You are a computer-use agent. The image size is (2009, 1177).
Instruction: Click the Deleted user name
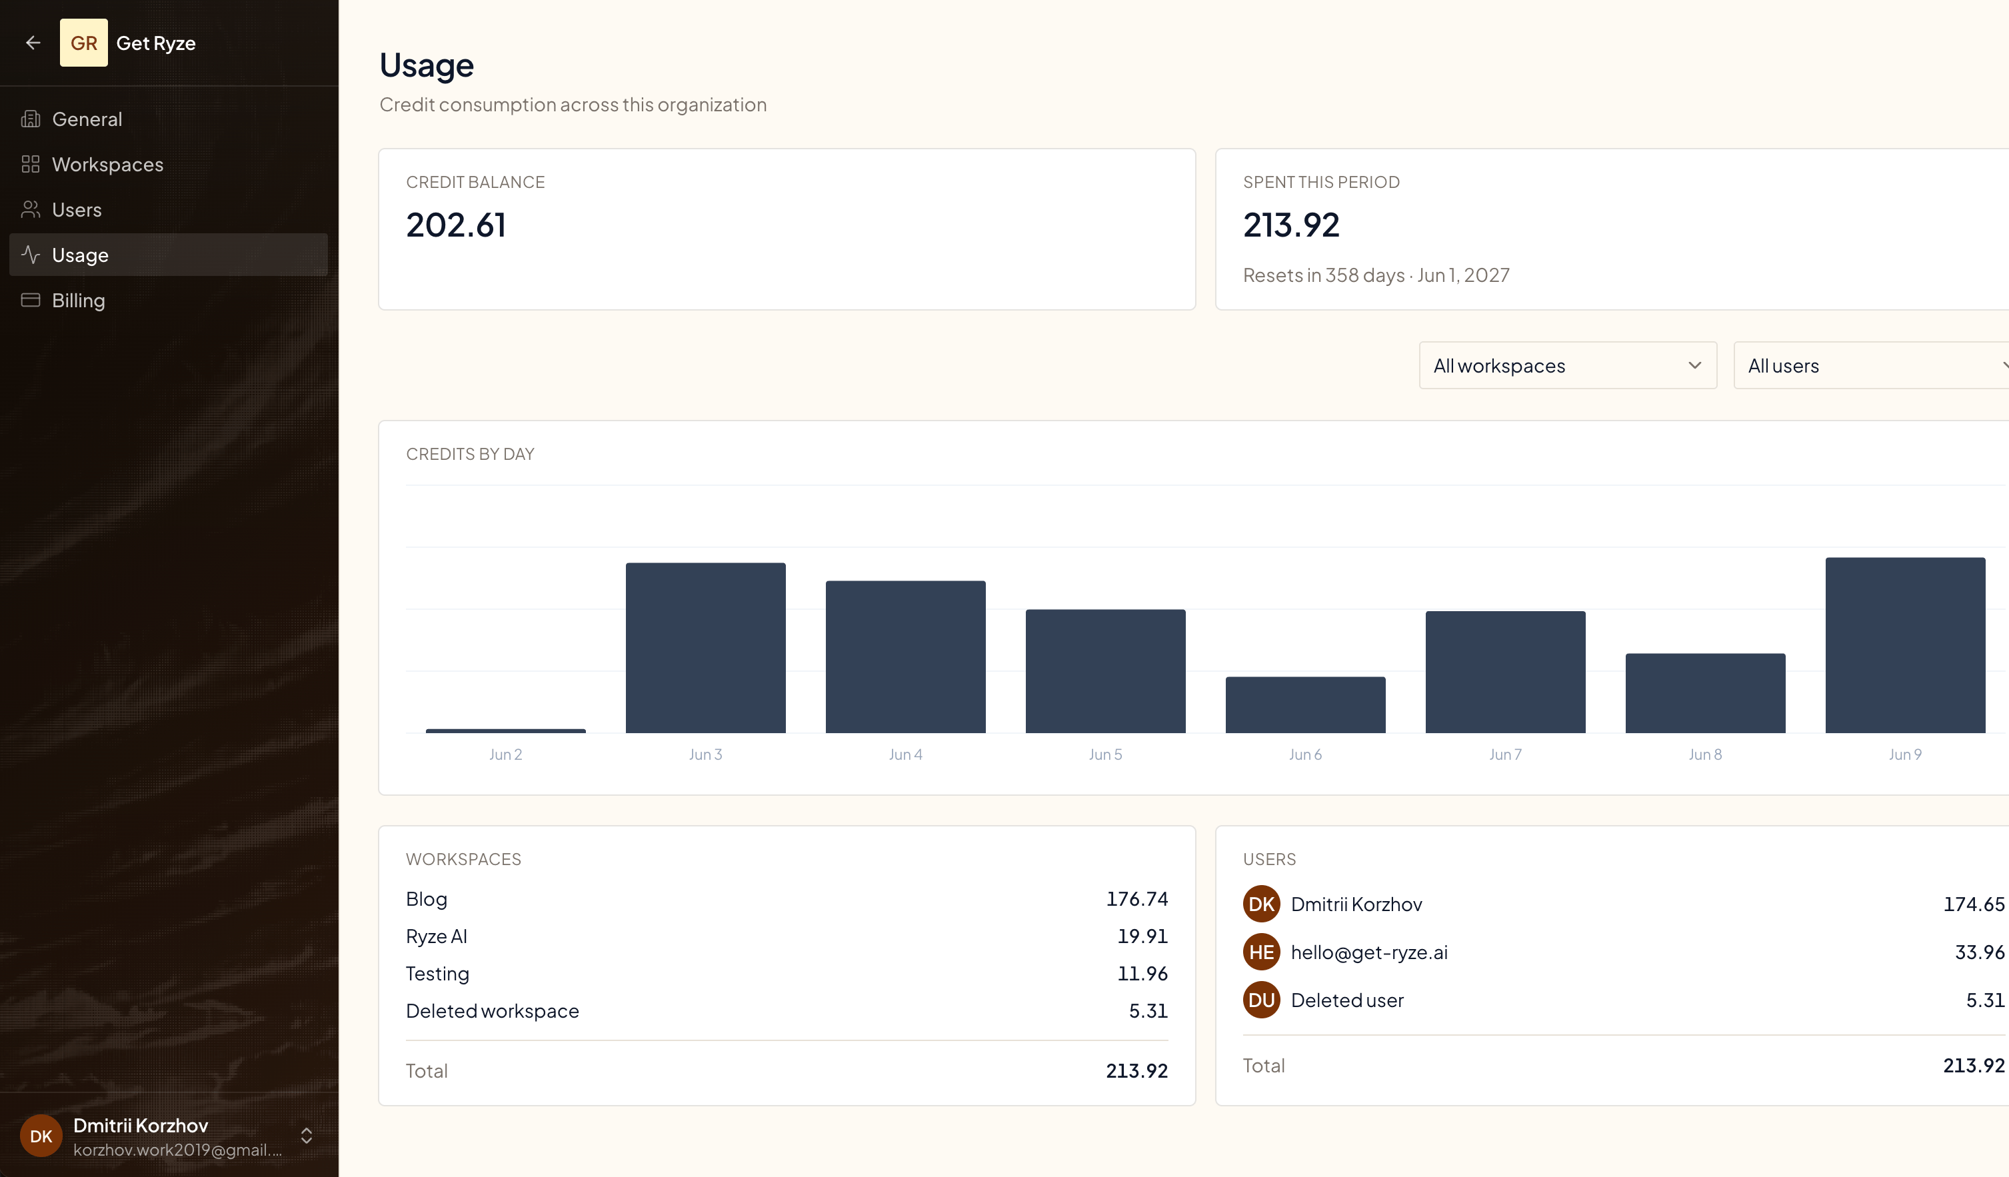click(x=1347, y=1000)
